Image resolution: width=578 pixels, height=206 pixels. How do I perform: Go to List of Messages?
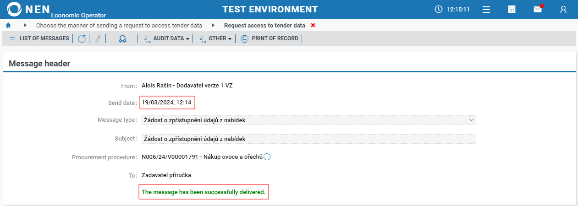(x=39, y=39)
